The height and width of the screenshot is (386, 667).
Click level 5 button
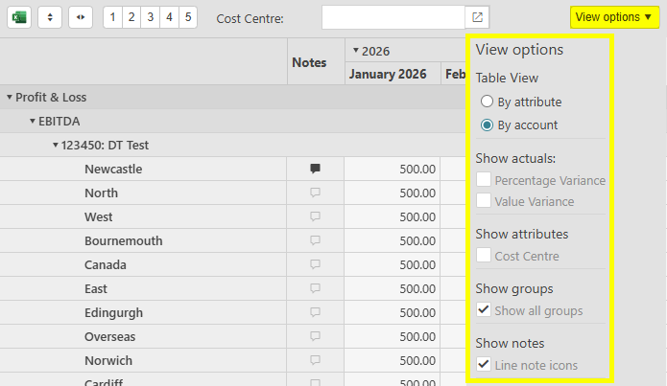(x=187, y=17)
